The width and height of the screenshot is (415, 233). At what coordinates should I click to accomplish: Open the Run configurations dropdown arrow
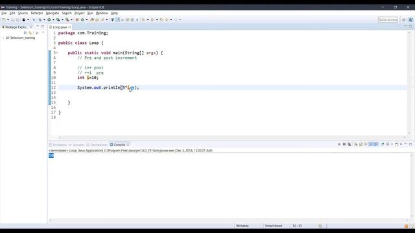[x=53, y=19]
